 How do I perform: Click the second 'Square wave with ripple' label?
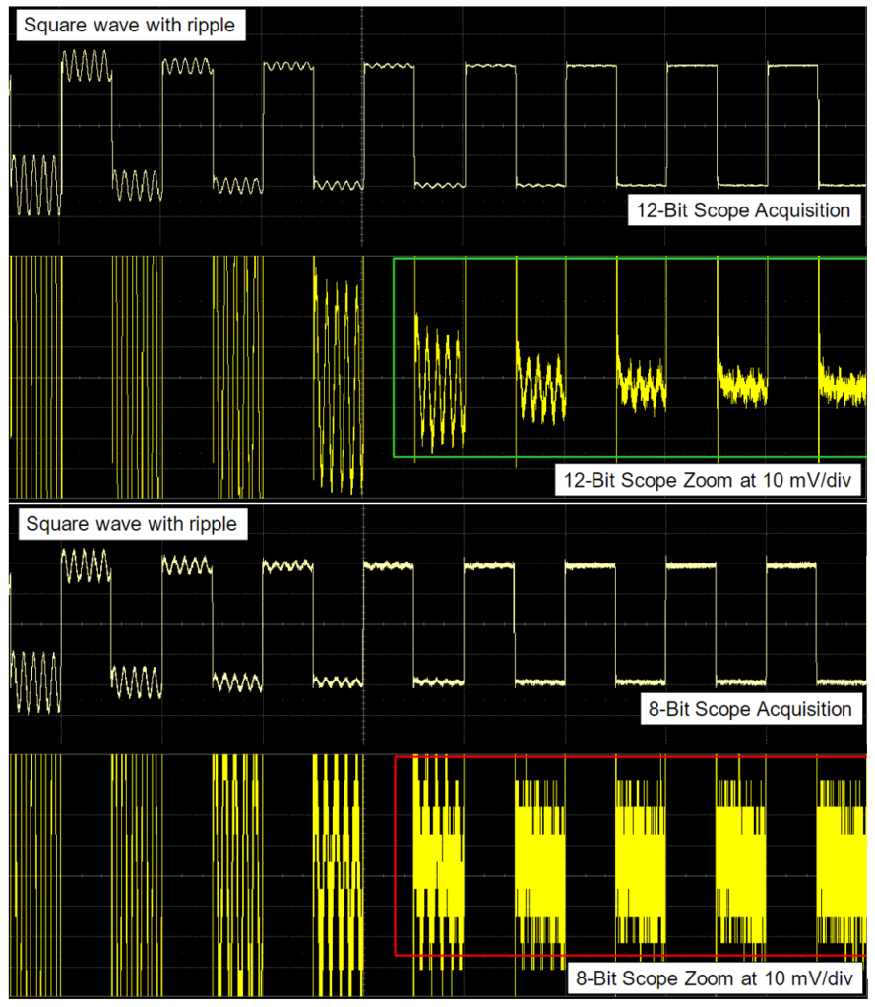pos(131,524)
